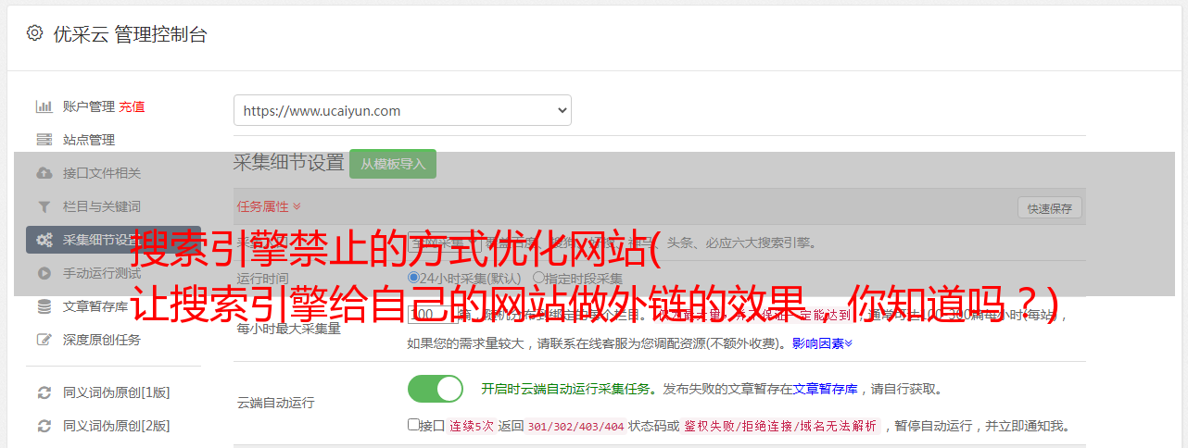1188x448 pixels.
Task: Click the gear icon beside 优采云 管理控制台
Action: 34,33
